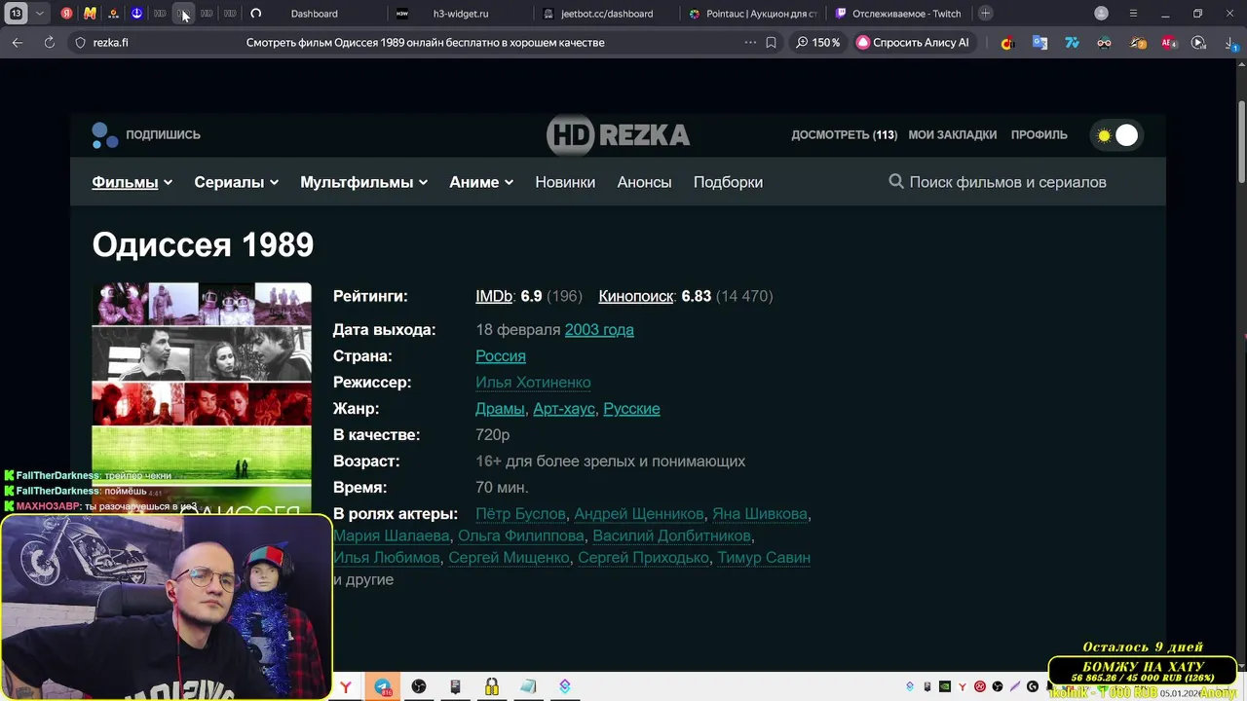Open МОИ ЗАКЛАДКИ bookmarks

click(x=952, y=135)
